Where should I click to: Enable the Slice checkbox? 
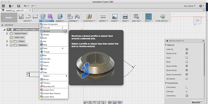point(187,62)
